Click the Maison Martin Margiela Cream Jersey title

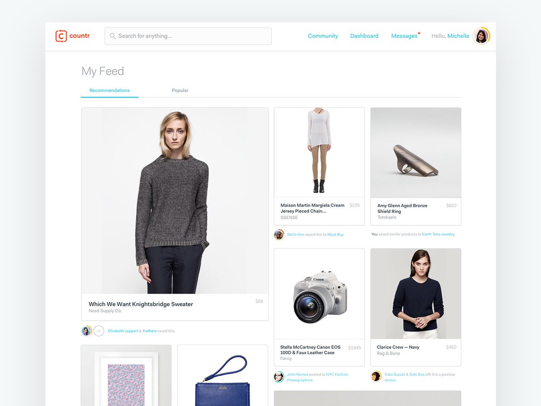pyautogui.click(x=312, y=208)
